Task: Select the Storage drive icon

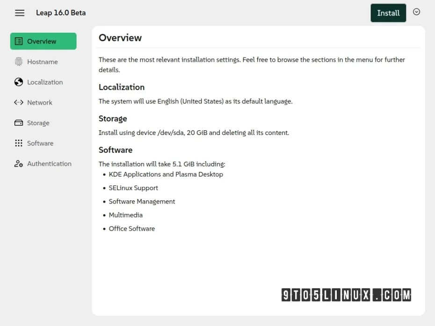Action: [18, 123]
